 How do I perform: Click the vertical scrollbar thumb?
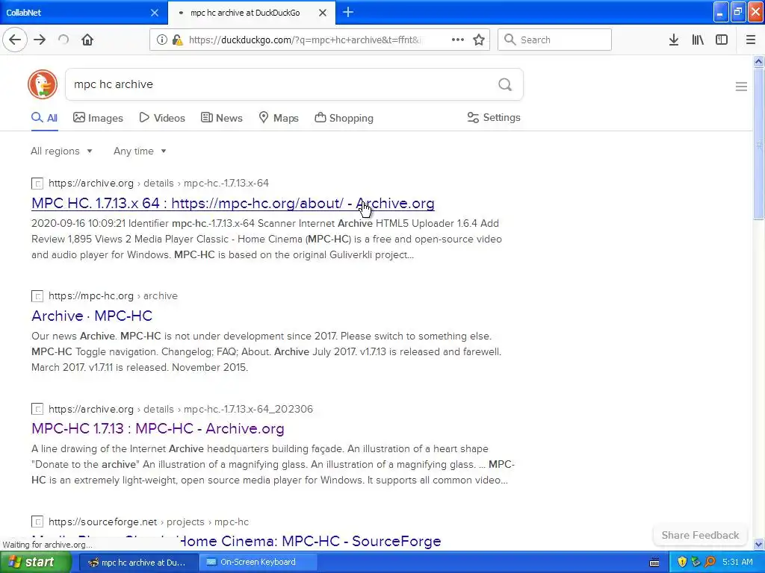pos(759,143)
